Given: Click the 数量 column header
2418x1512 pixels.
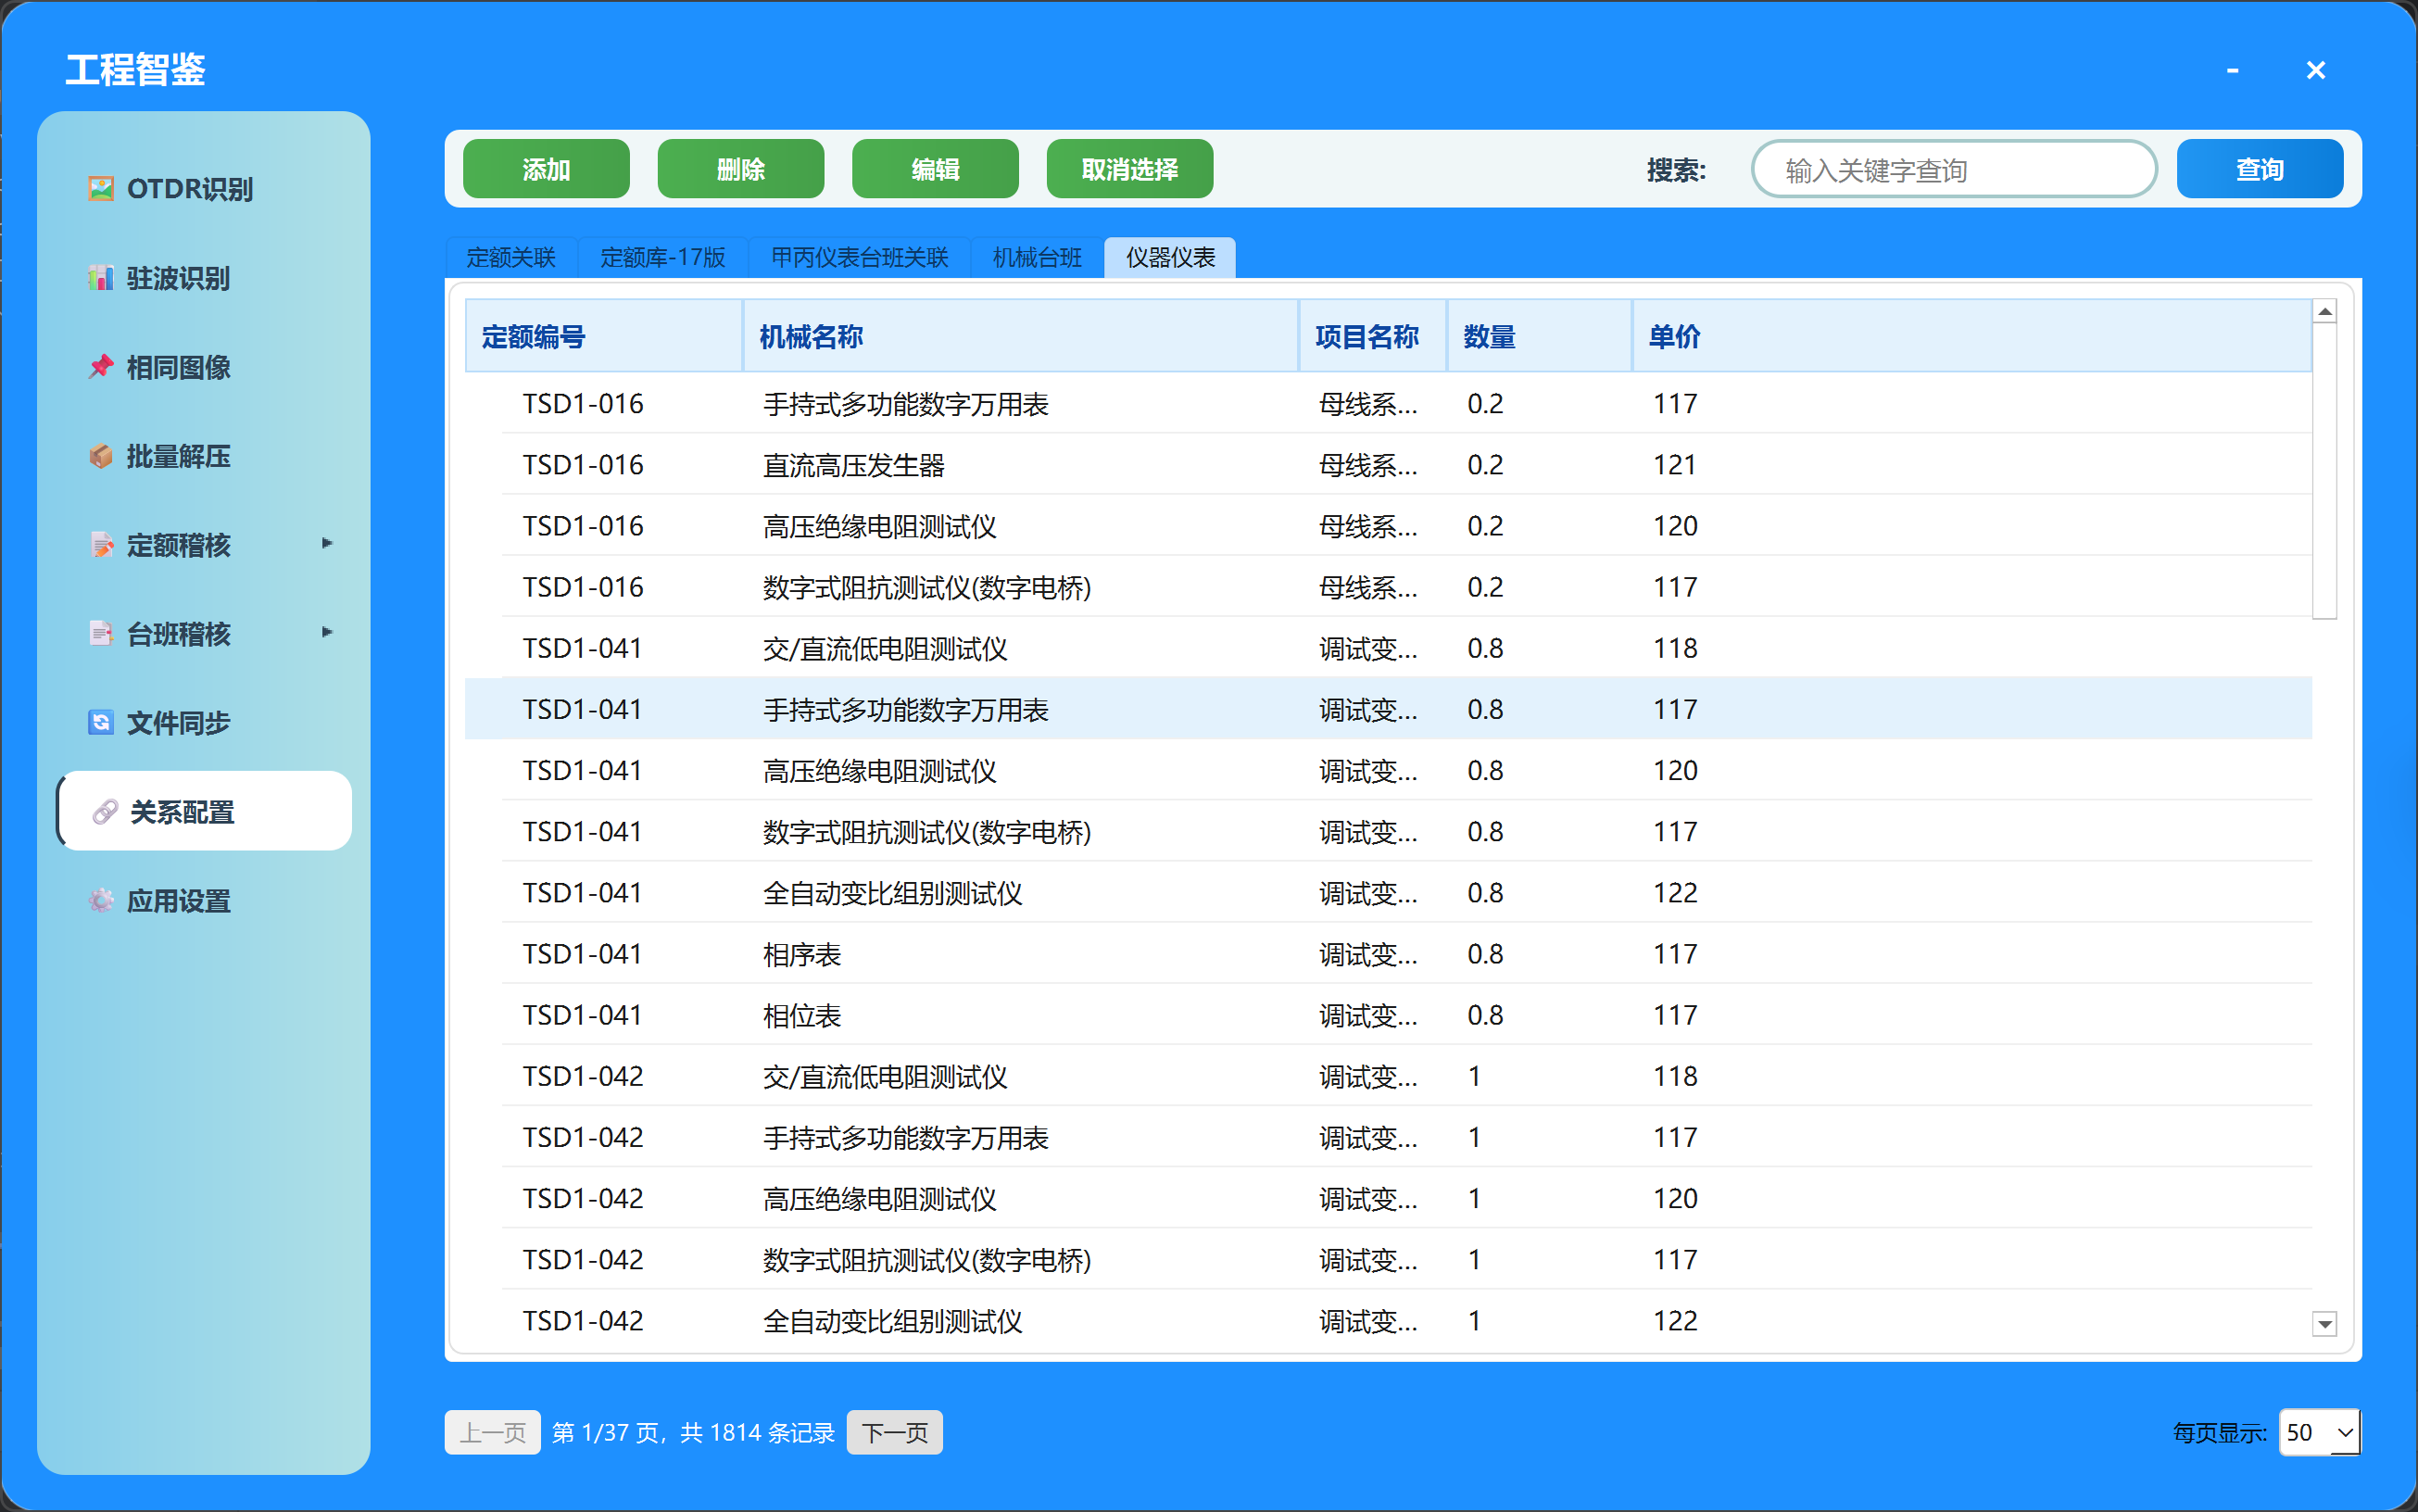Looking at the screenshot, I should 1540,336.
